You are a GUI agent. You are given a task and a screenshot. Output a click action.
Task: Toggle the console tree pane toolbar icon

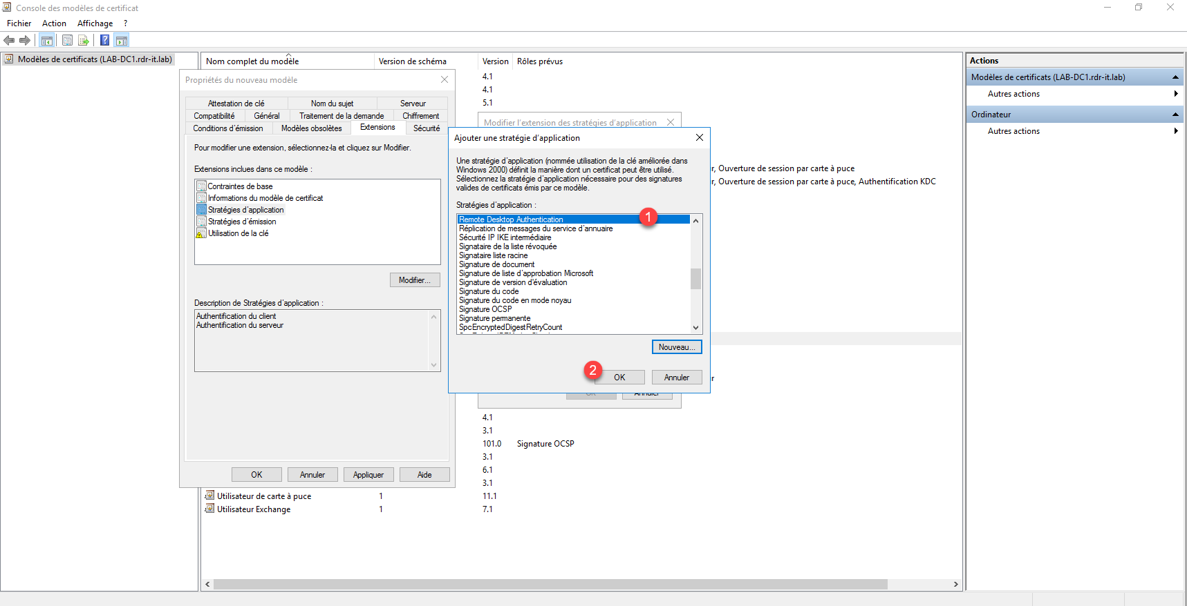click(47, 40)
